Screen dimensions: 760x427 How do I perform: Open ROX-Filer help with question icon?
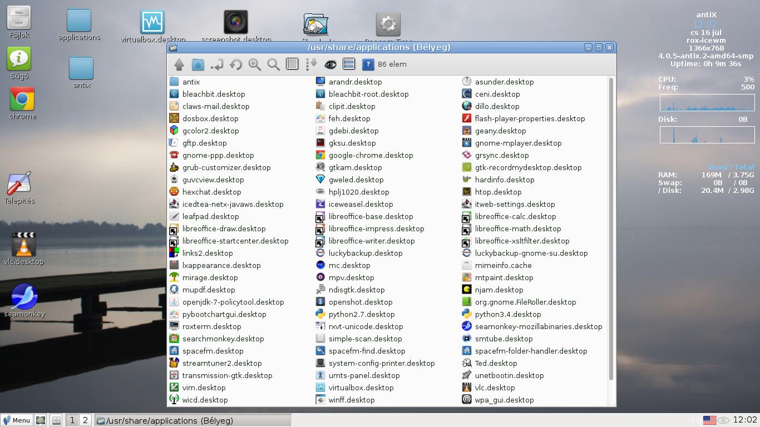(368, 64)
